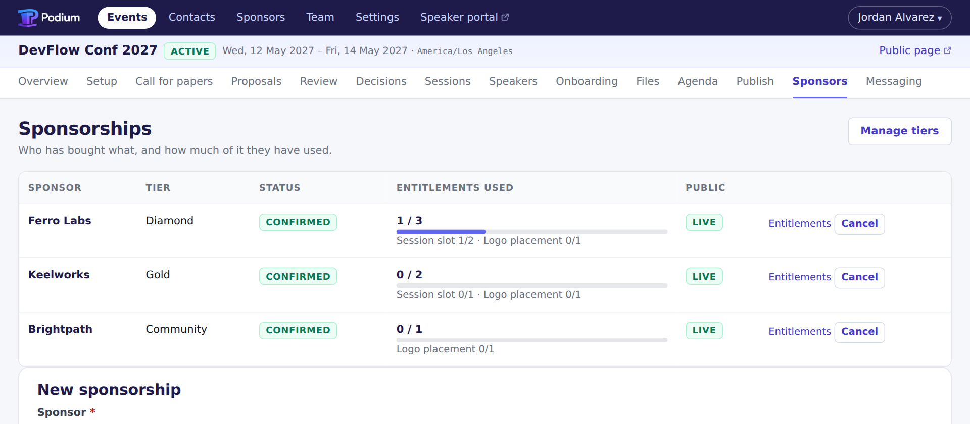Select the event Sponsors tab
Screen dimensions: 970x424
pos(819,81)
